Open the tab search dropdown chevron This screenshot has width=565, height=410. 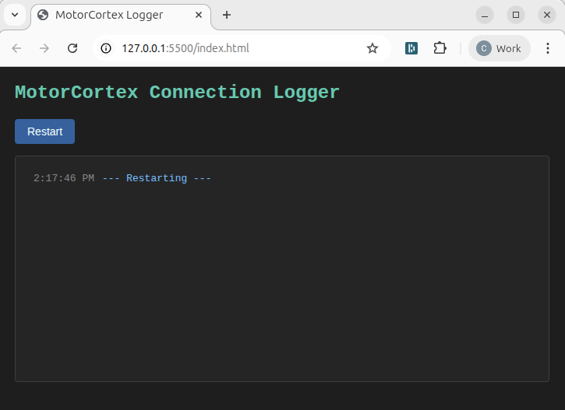coord(14,15)
